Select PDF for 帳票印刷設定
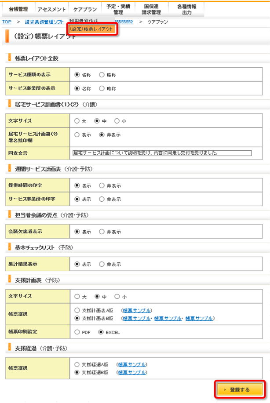Image resolution: width=270 pixels, height=403 pixels. point(77,332)
